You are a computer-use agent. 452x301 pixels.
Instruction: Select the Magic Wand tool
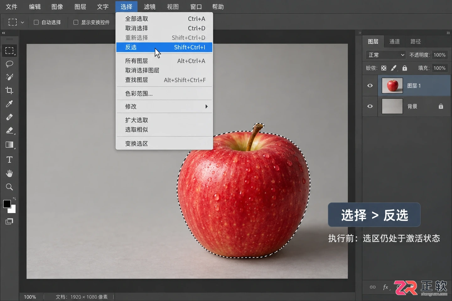pyautogui.click(x=9, y=77)
